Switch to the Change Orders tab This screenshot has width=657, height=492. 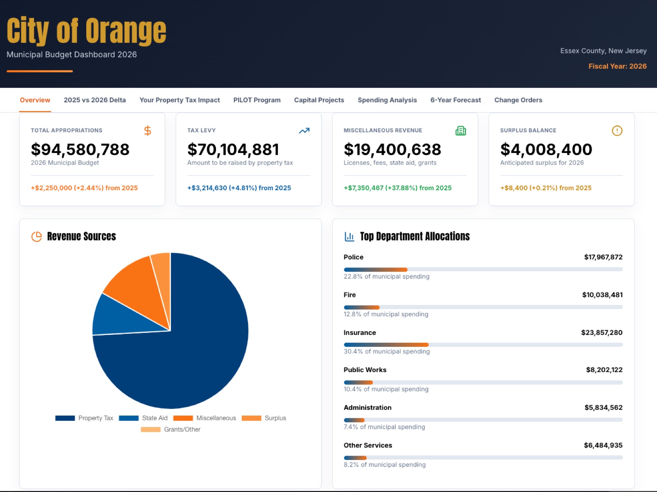[x=518, y=100]
